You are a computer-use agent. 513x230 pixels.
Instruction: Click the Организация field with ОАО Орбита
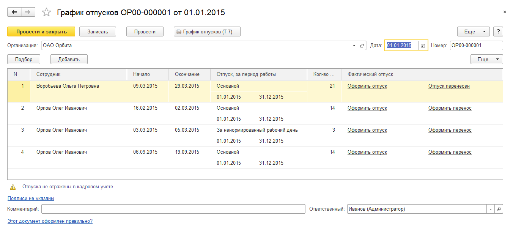(195, 46)
